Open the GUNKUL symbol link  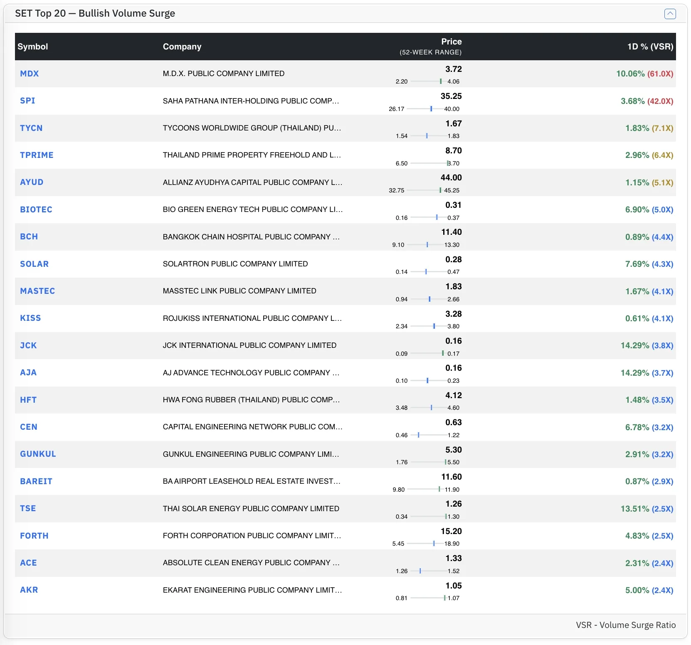[38, 454]
